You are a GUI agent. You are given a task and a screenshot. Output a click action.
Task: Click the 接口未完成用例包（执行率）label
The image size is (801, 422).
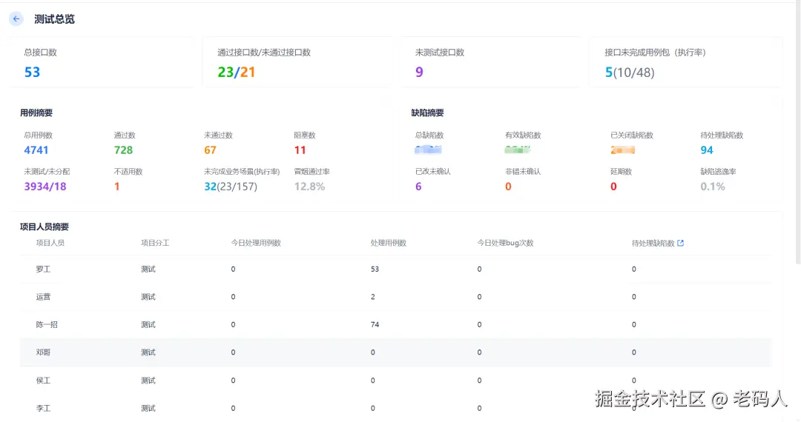click(x=656, y=53)
